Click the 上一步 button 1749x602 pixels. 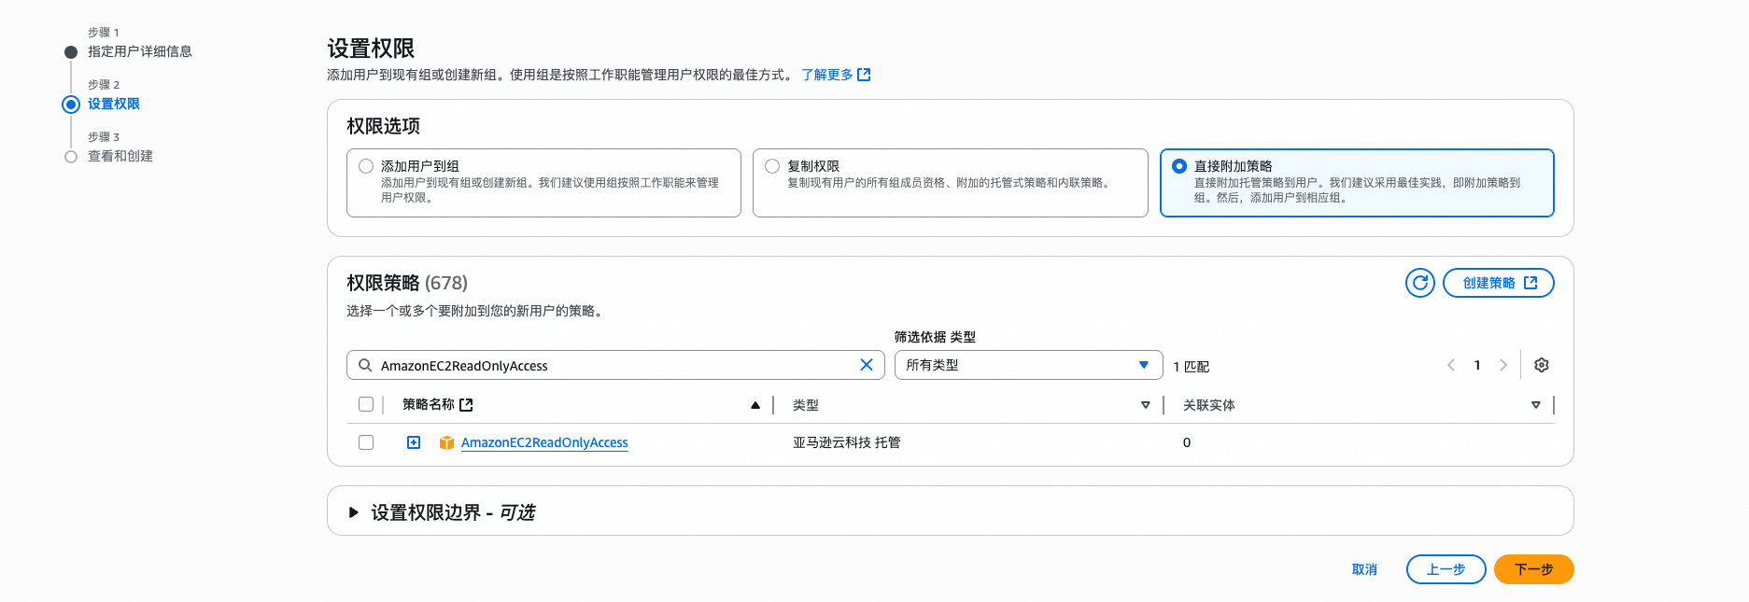[1446, 569]
